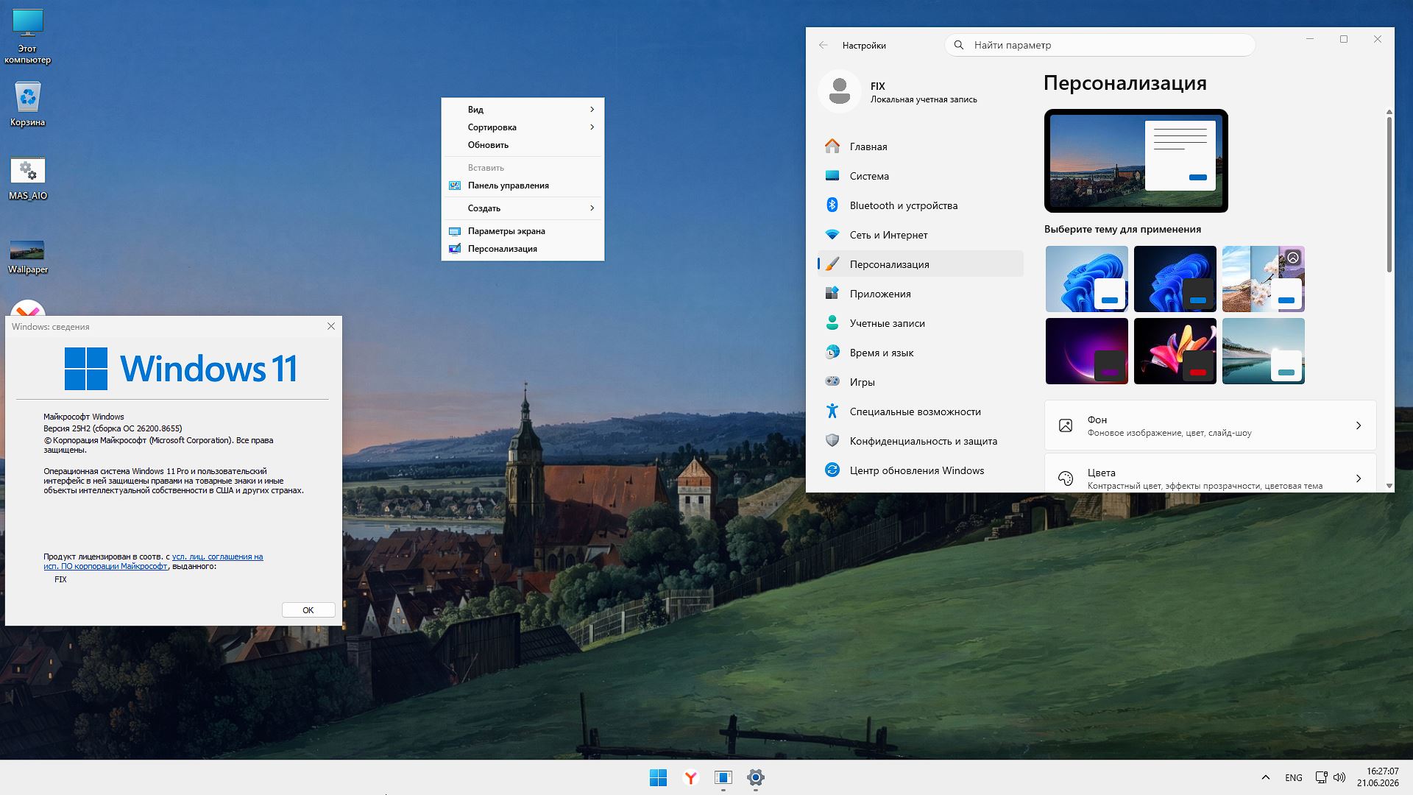Open the Цвета colors settings row
Screen dimensions: 1413x795
(x=1210, y=473)
